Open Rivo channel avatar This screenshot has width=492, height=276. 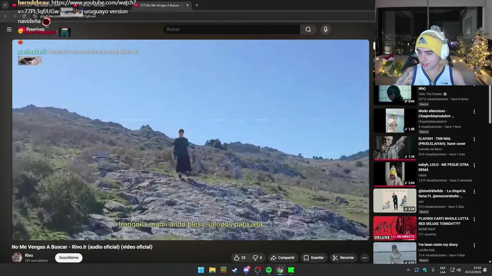coord(17,258)
